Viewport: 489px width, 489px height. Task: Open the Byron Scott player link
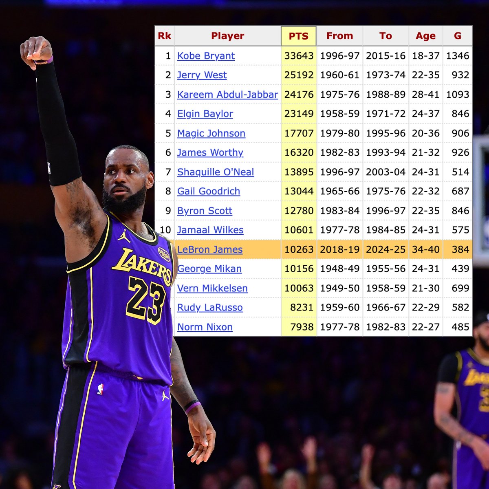(205, 211)
